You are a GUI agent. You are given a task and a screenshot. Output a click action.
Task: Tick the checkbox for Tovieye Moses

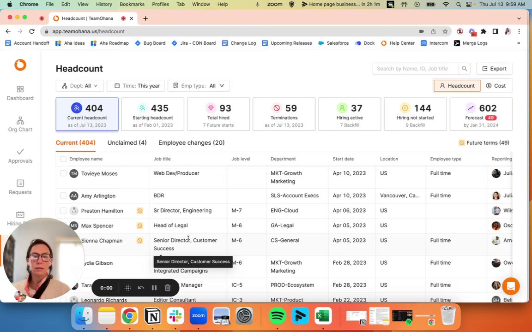click(x=63, y=173)
